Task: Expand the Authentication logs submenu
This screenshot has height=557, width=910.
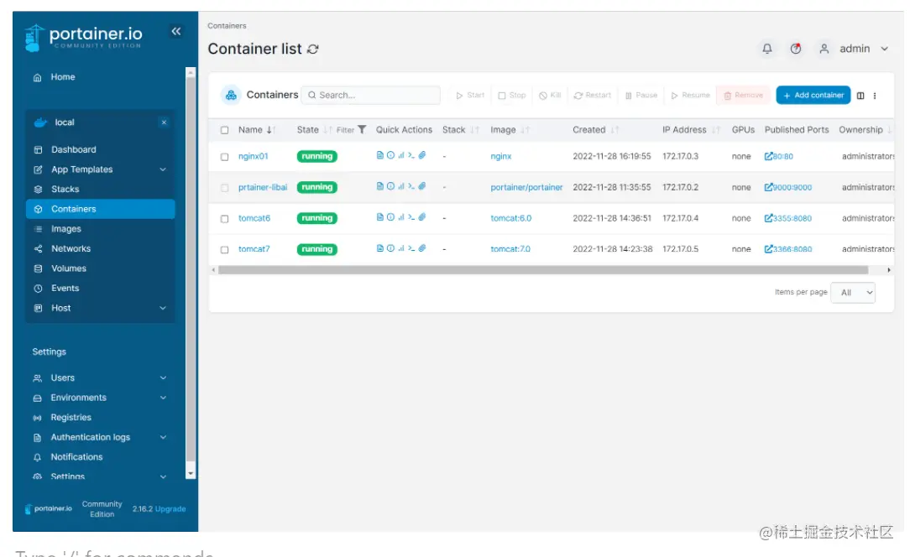Action: pos(163,437)
